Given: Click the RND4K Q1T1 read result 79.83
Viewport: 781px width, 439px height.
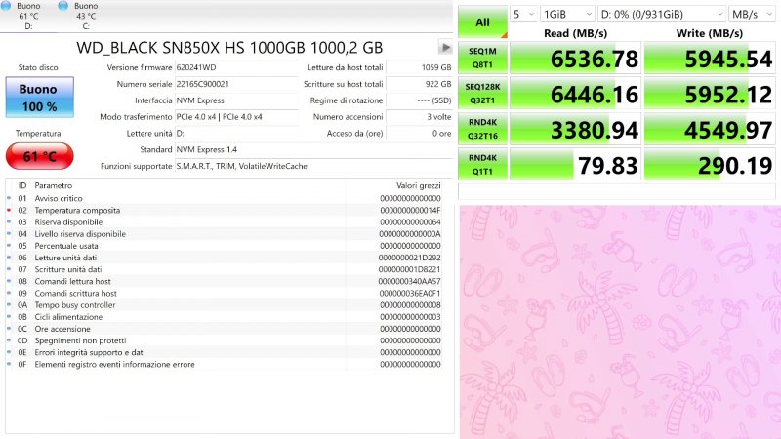Looking at the screenshot, I should coord(575,164).
